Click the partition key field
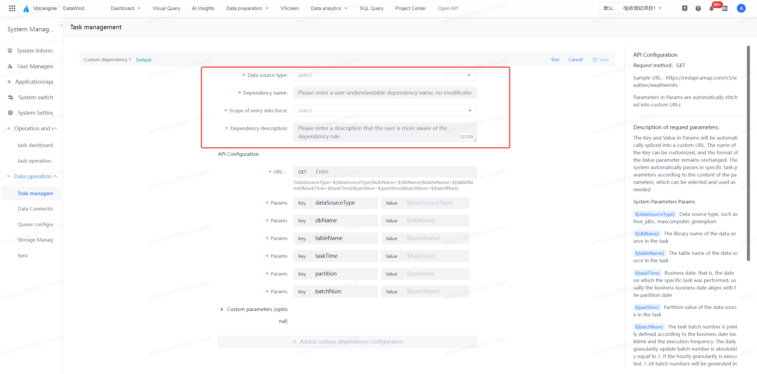 pyautogui.click(x=344, y=274)
